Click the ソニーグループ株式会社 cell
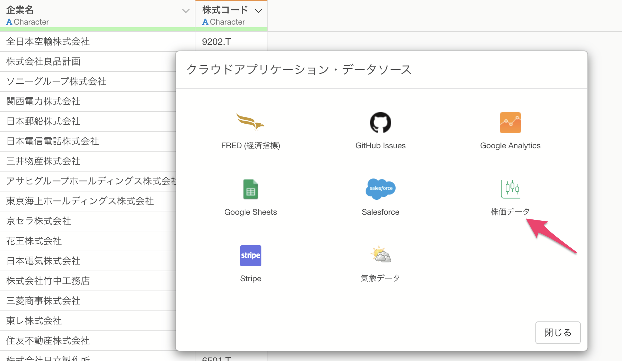Viewport: 622px width, 361px height. (x=56, y=81)
